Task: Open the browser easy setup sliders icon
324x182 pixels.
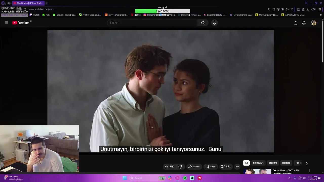Action: click(x=320, y=9)
